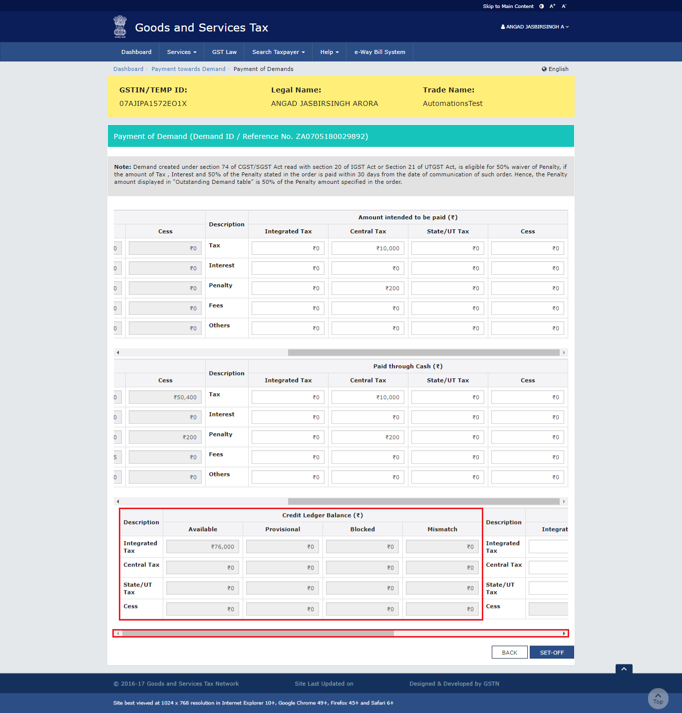
Task: Open the Payment towards Demand breadcrumb link
Action: tap(188, 69)
